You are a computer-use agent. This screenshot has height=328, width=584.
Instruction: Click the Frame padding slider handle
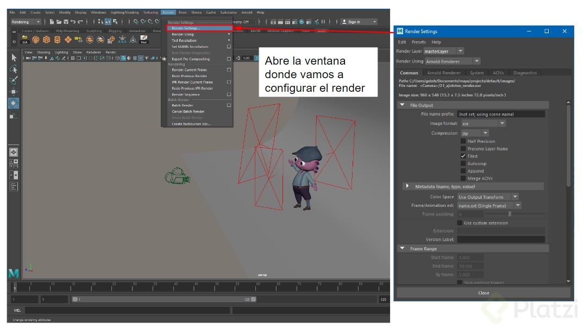(510, 214)
